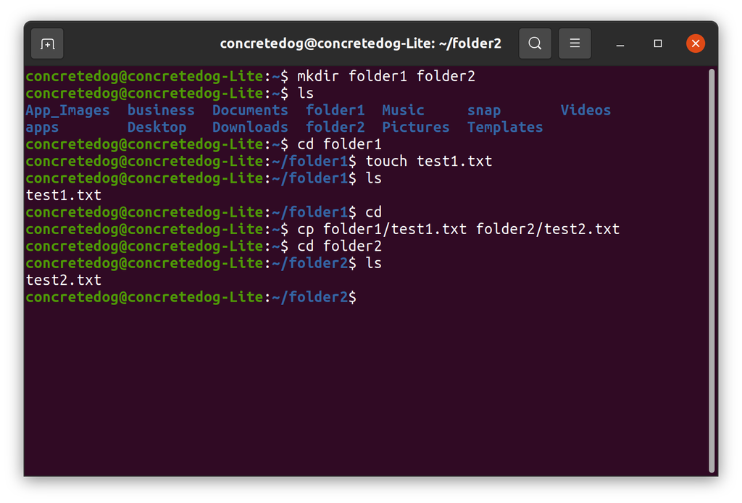Click folder1 in the directory listing
This screenshot has width=742, height=503.
[335, 109]
